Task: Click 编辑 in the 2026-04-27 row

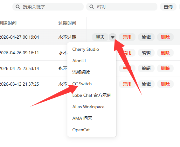Action: (146, 37)
